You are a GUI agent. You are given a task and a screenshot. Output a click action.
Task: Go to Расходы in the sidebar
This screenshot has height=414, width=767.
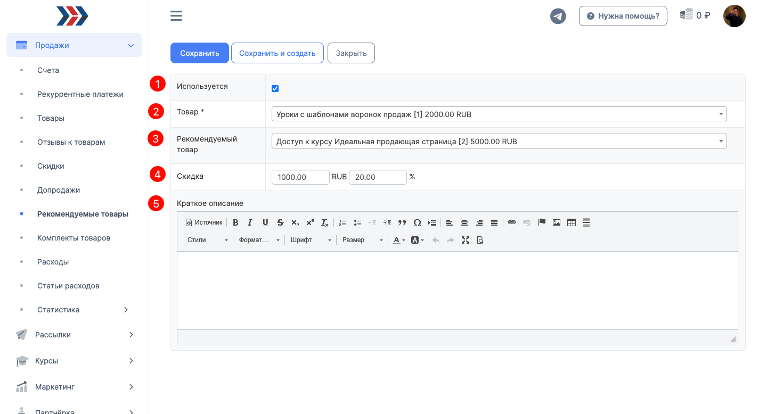[x=53, y=262]
